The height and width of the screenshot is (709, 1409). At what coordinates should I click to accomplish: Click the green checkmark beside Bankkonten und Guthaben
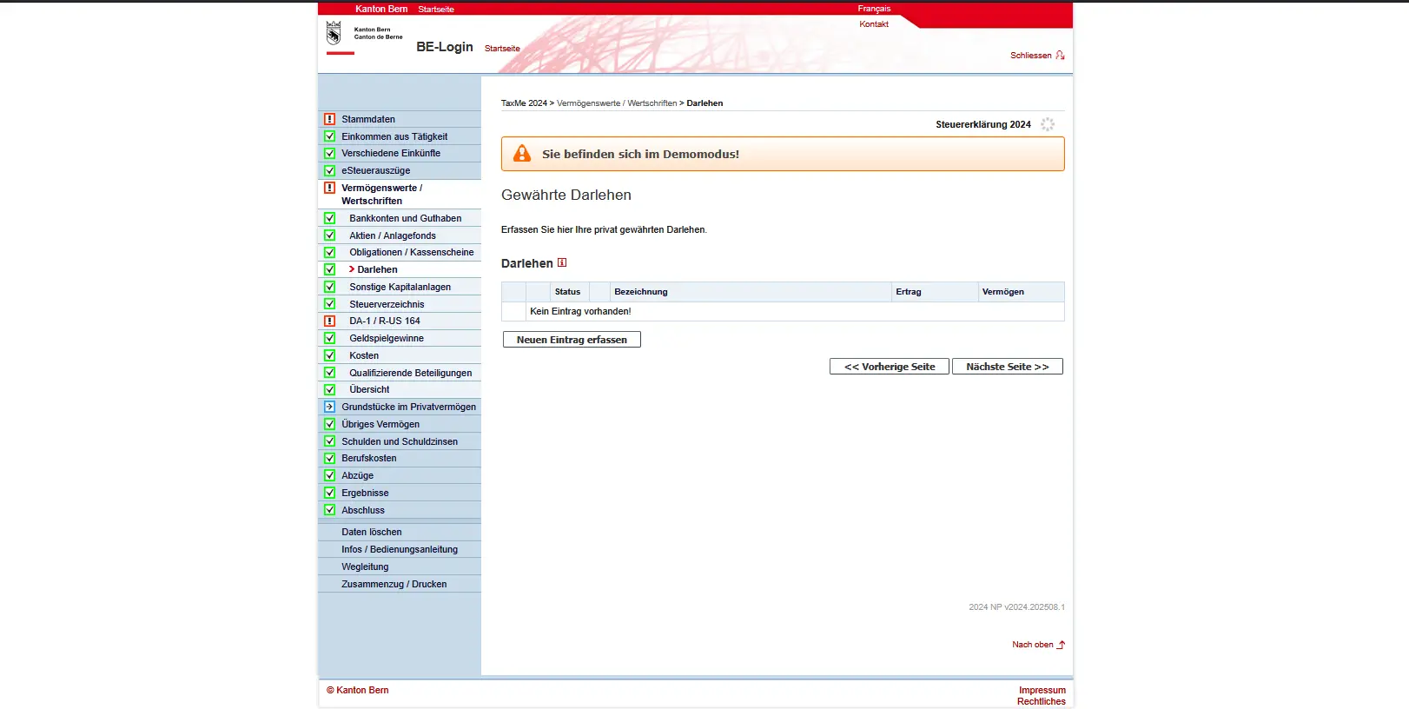coord(329,218)
